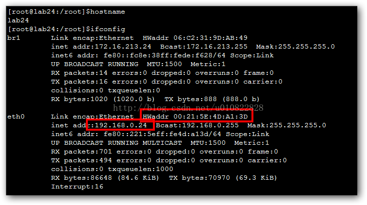Screen dimensions: 367x205
Task: Click 'TX bytes:888' text
Action: [x=190, y=99]
